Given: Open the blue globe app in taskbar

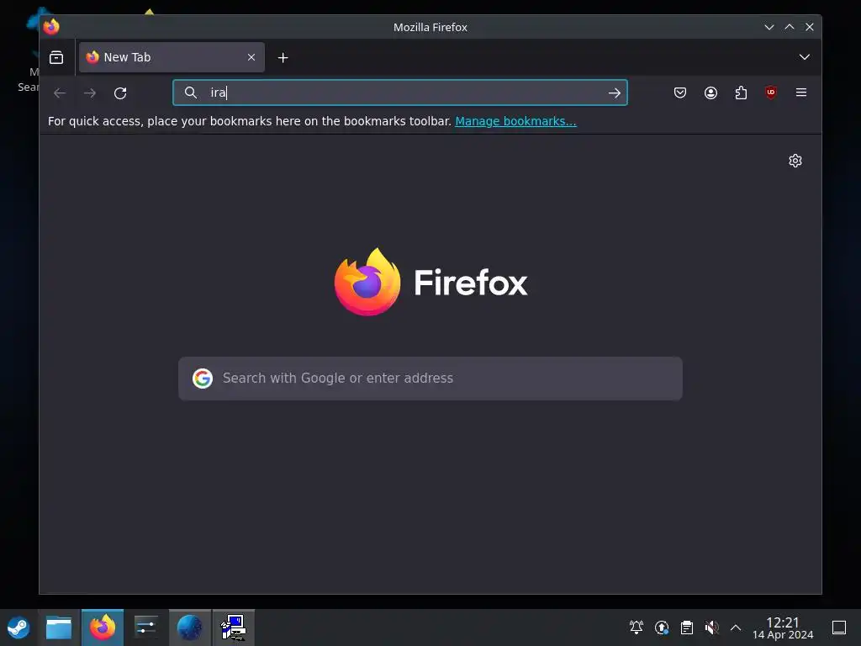Looking at the screenshot, I should (x=190, y=627).
